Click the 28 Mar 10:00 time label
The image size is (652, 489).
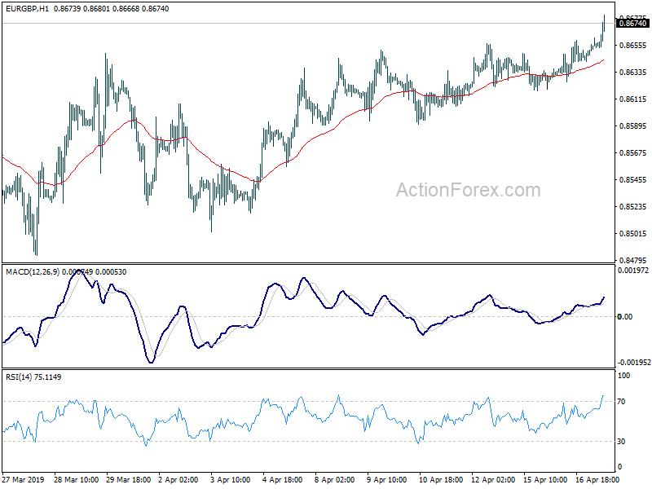(x=76, y=480)
